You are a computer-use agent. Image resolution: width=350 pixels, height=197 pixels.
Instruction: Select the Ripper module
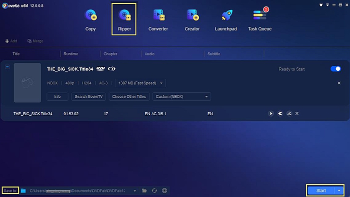[124, 19]
